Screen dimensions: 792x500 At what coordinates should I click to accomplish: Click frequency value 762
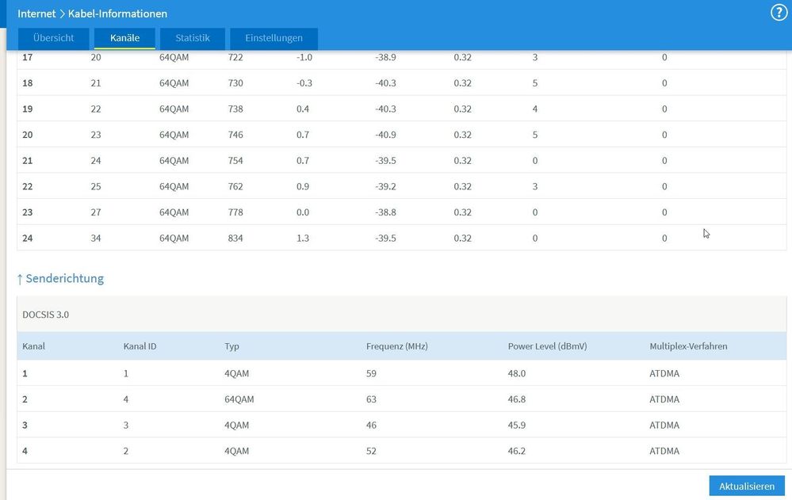235,186
